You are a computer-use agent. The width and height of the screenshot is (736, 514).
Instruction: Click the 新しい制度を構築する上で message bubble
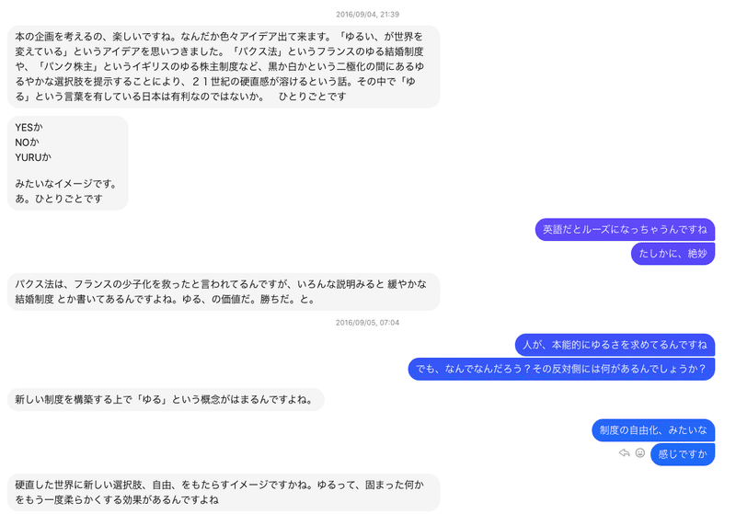point(166,400)
